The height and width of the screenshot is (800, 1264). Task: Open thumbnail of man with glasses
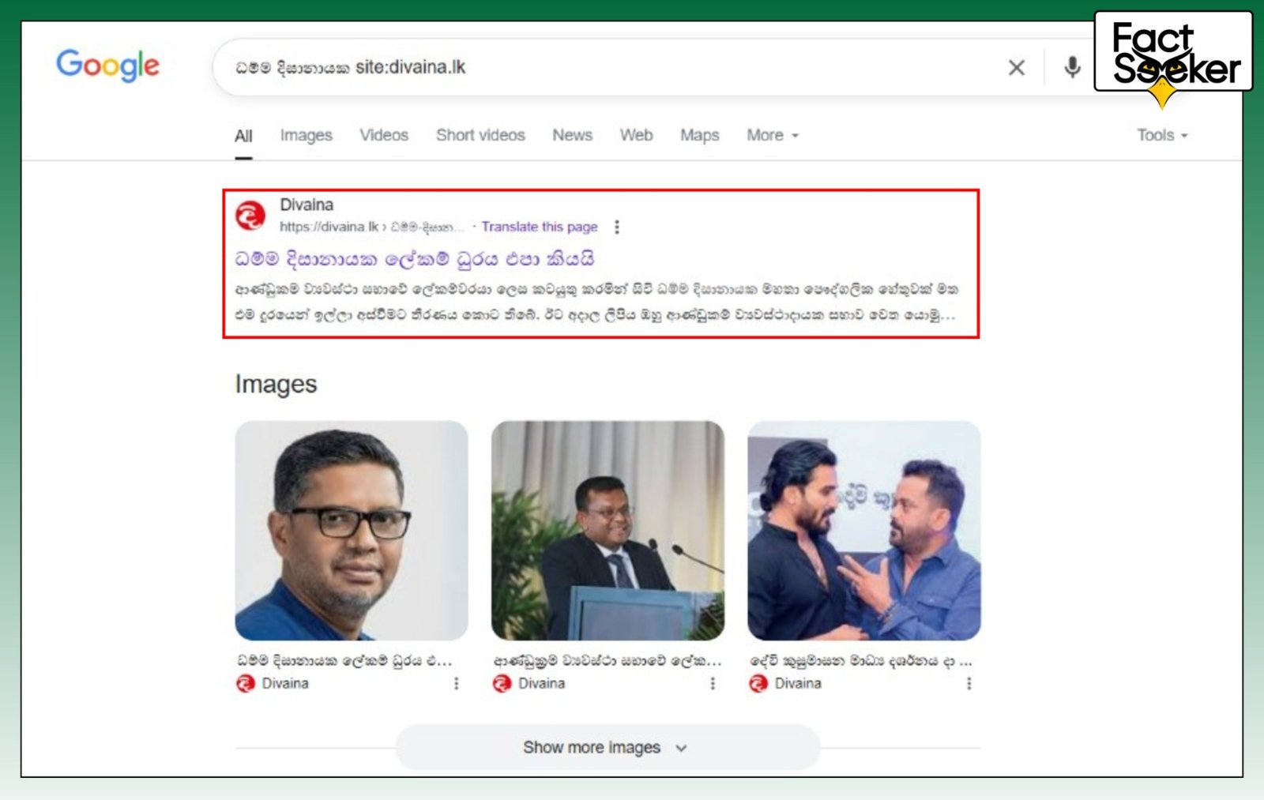click(x=352, y=531)
